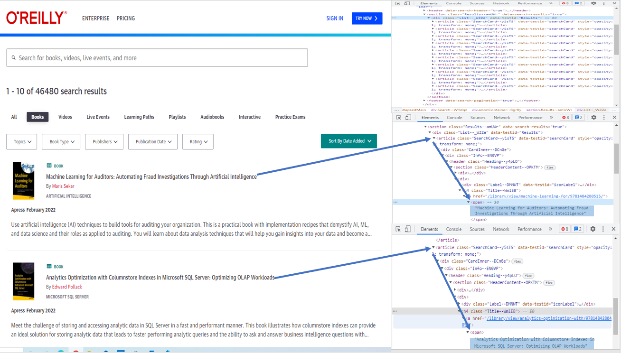Image resolution: width=621 pixels, height=353 pixels.
Task: Click the inspect element picker in top DevTools panel
Action: click(x=398, y=3)
